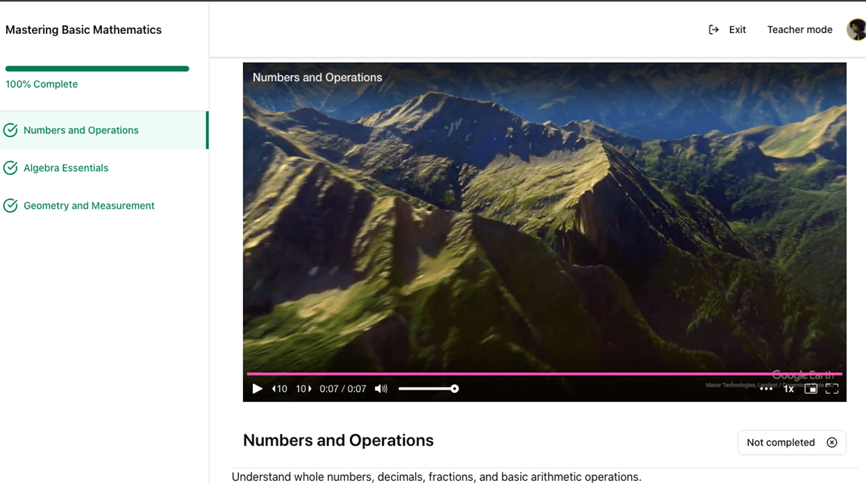
Task: Select the Numbers and Operations lesson
Action: tap(81, 131)
